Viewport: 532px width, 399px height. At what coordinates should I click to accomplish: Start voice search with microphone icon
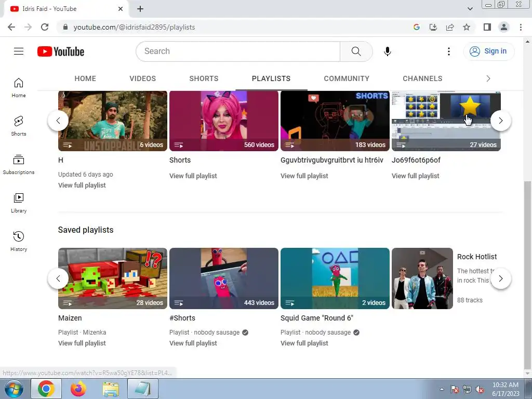(387, 51)
